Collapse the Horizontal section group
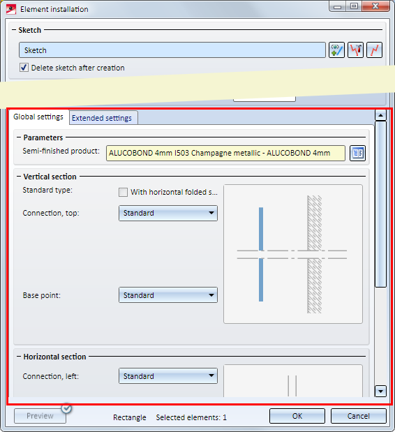The height and width of the screenshot is (432, 395). pos(19,357)
